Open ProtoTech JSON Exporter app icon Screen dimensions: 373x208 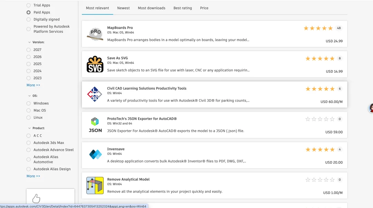(x=95, y=125)
